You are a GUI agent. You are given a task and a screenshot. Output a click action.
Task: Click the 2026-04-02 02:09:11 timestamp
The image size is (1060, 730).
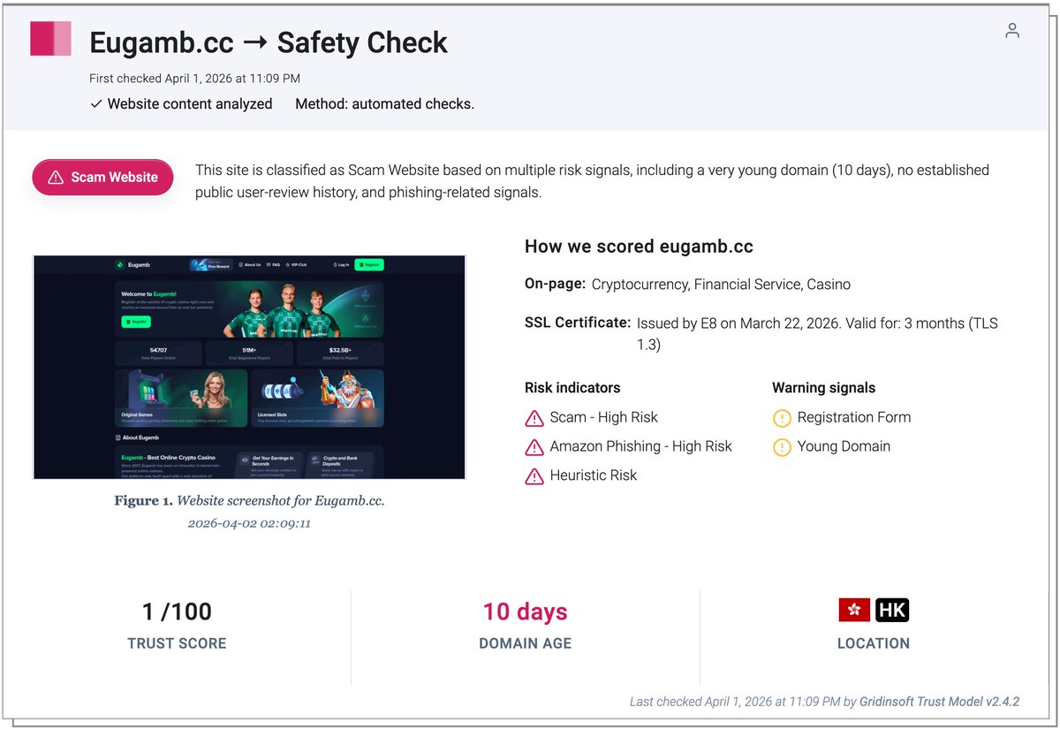click(249, 523)
